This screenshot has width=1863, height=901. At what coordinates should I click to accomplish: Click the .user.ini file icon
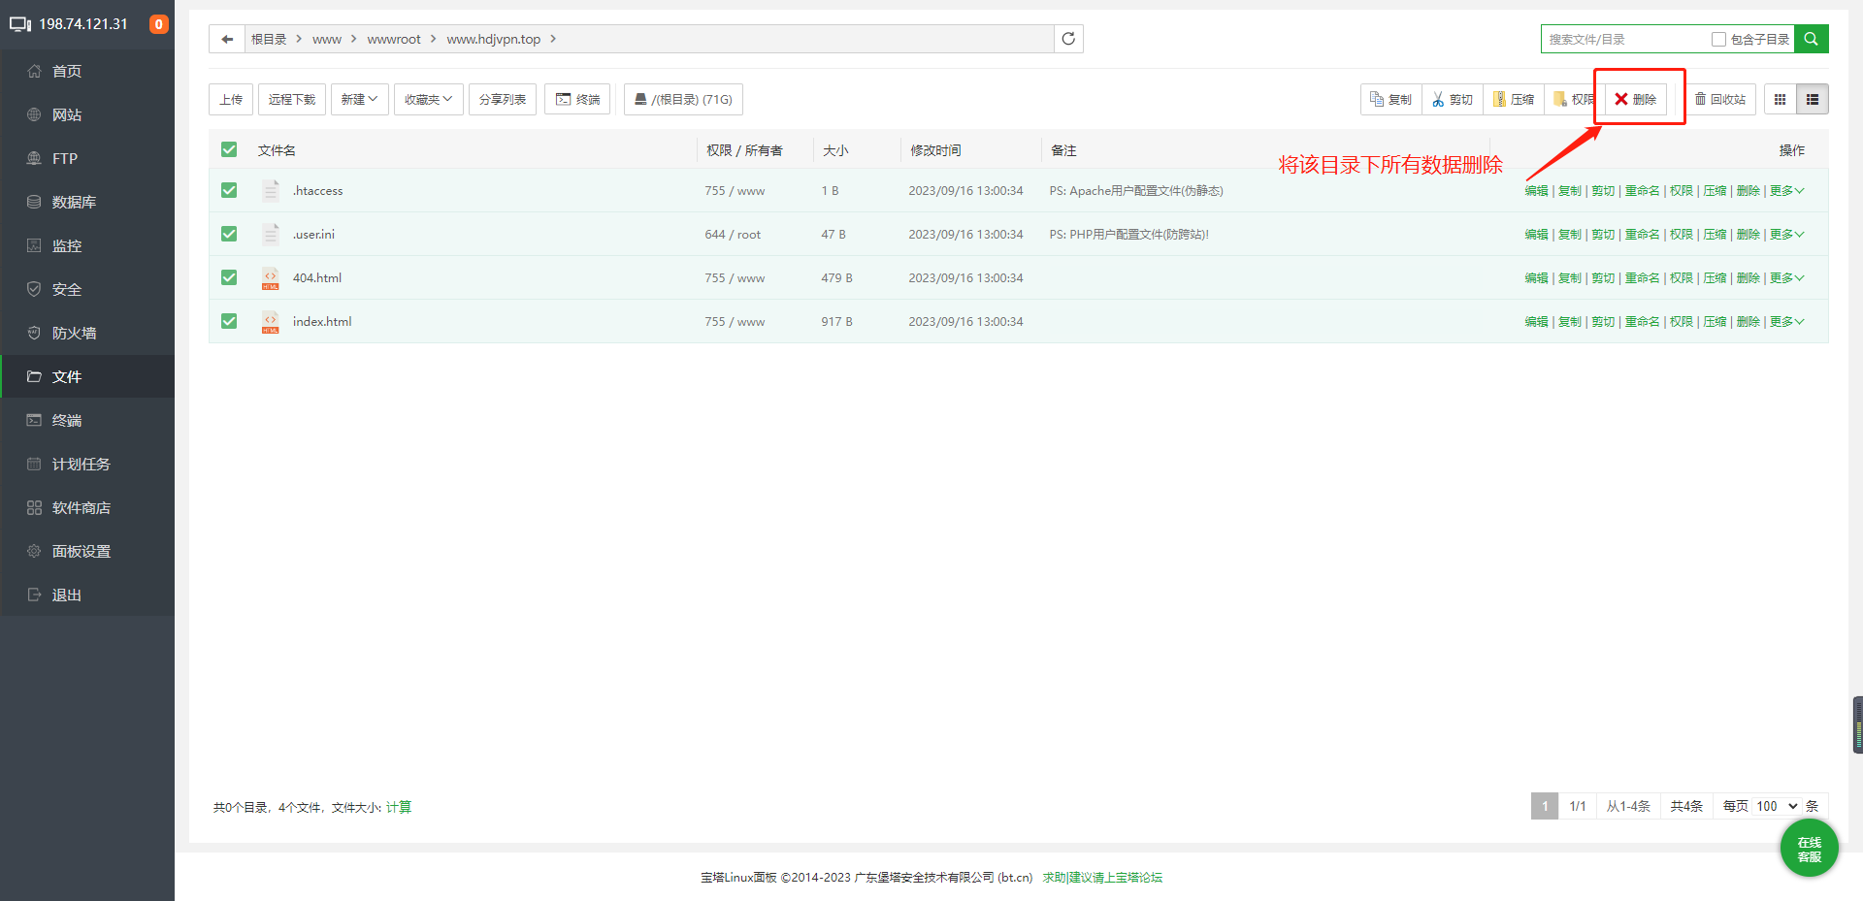271,234
